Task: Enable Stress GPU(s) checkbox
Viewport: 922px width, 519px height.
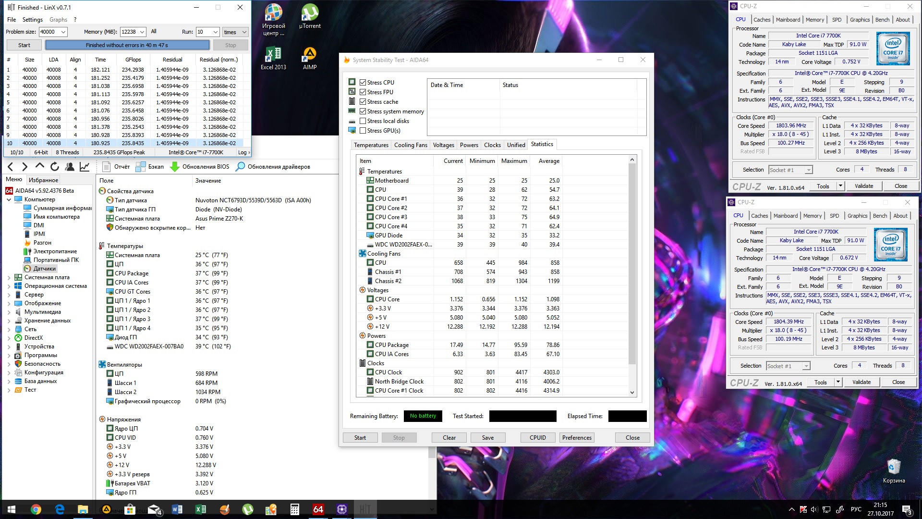Action: tap(363, 131)
